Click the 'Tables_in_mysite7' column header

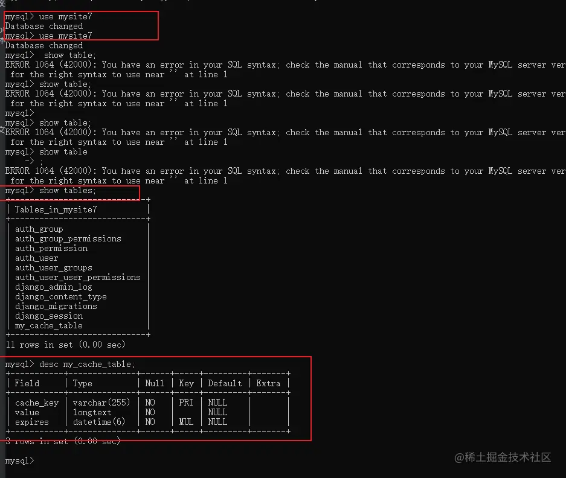tap(56, 209)
